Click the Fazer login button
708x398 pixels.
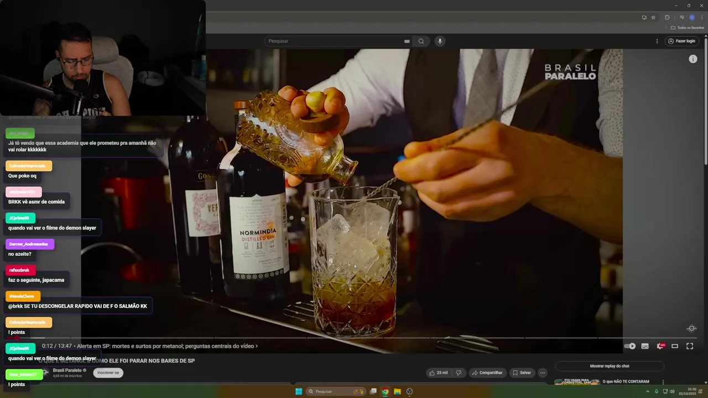[x=681, y=41]
